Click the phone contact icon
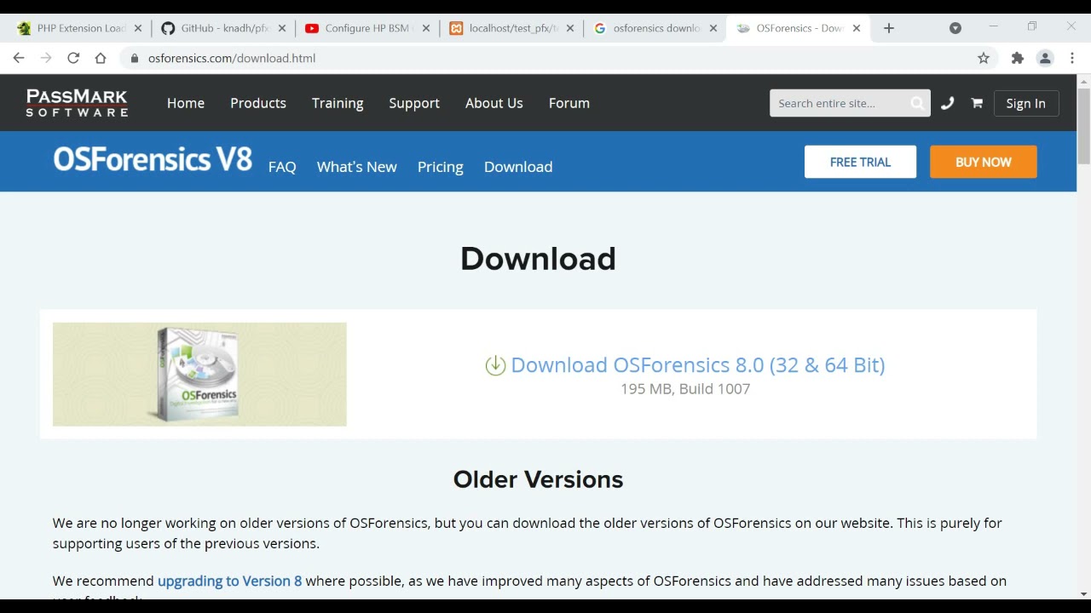The image size is (1091, 613). (947, 103)
